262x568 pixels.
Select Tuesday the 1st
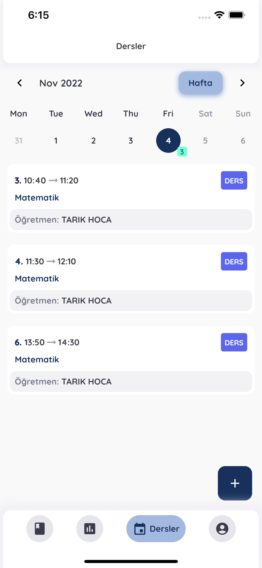(x=56, y=141)
